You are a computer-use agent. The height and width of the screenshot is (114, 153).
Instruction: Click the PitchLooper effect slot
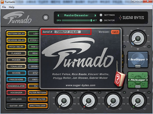138,80
